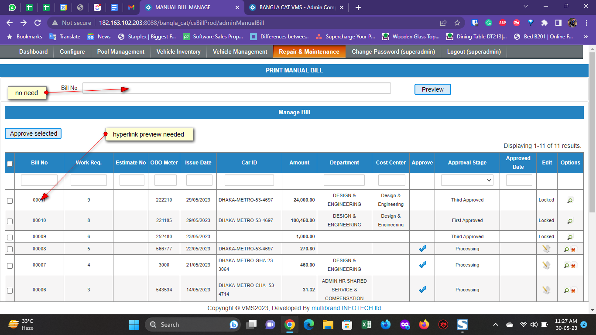
Task: Show hidden system tray icons
Action: [x=495, y=325]
